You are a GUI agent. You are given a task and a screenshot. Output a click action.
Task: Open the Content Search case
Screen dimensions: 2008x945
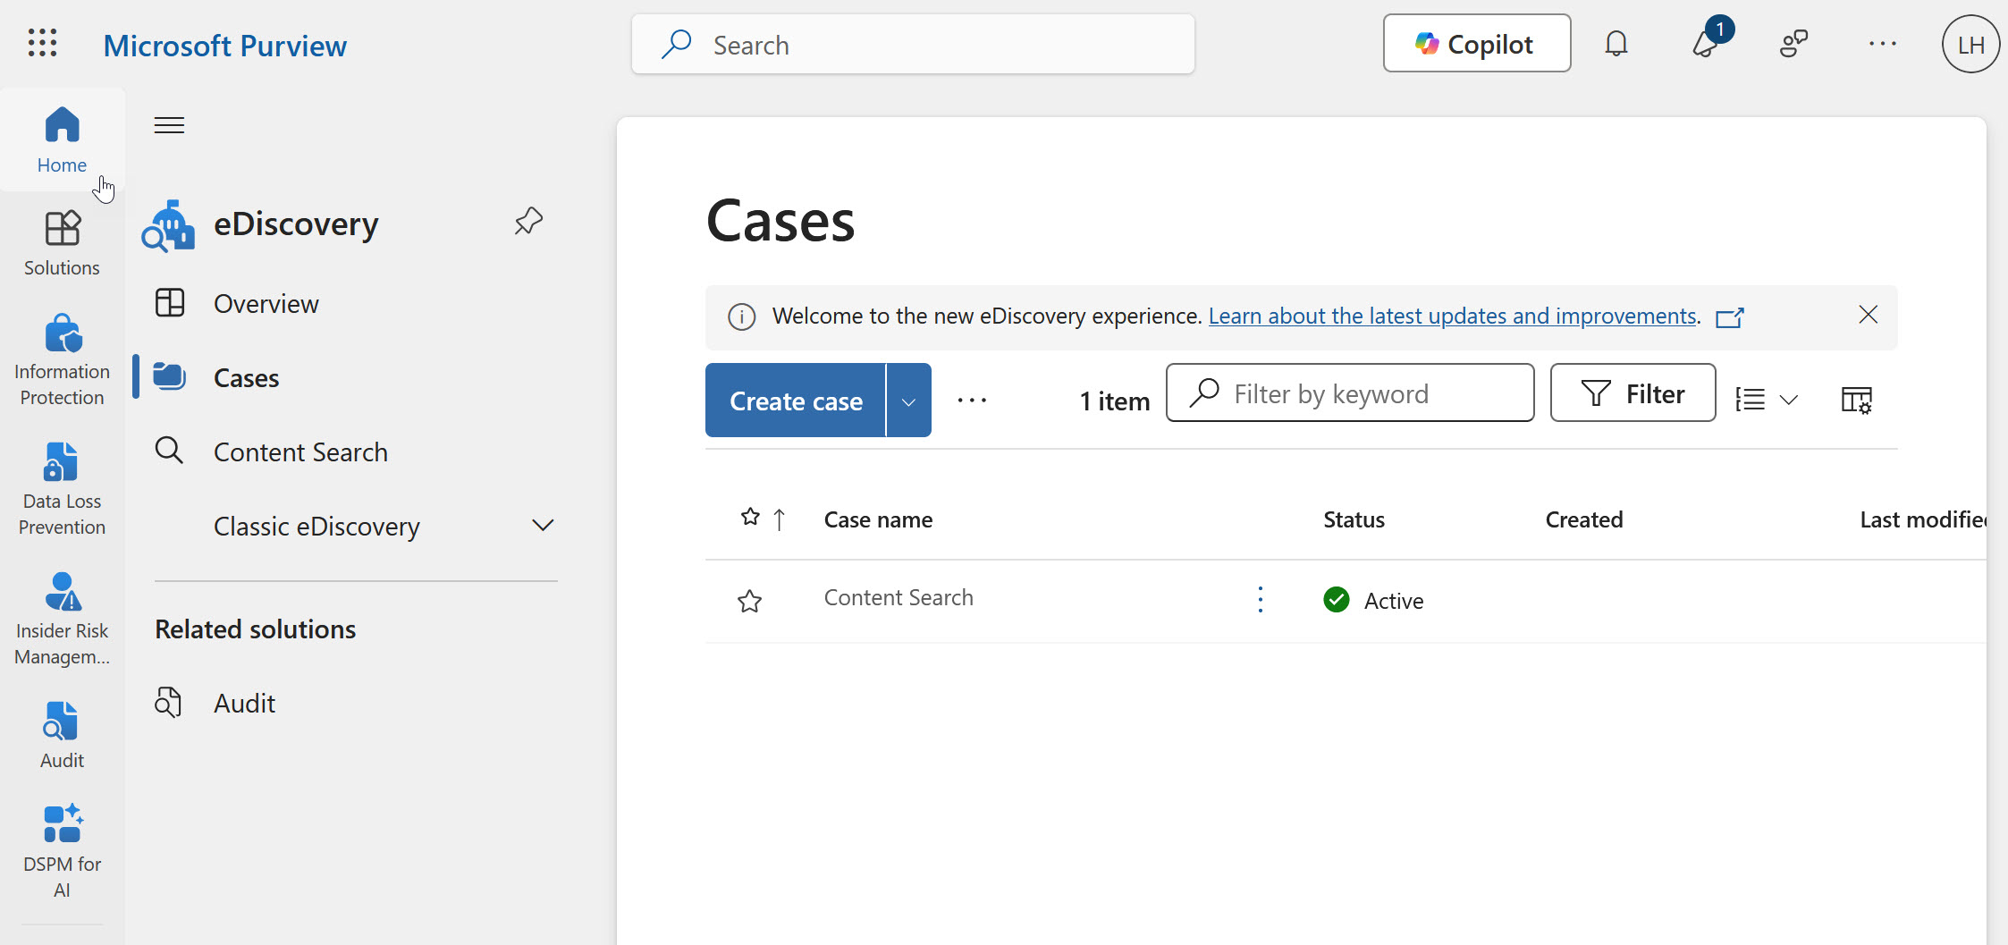(899, 597)
